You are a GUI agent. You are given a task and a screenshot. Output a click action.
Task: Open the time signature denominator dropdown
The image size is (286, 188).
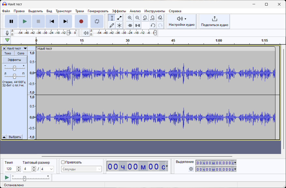[x=51, y=169]
